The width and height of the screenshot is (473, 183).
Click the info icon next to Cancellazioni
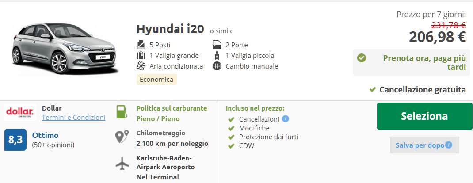pyautogui.click(x=286, y=119)
